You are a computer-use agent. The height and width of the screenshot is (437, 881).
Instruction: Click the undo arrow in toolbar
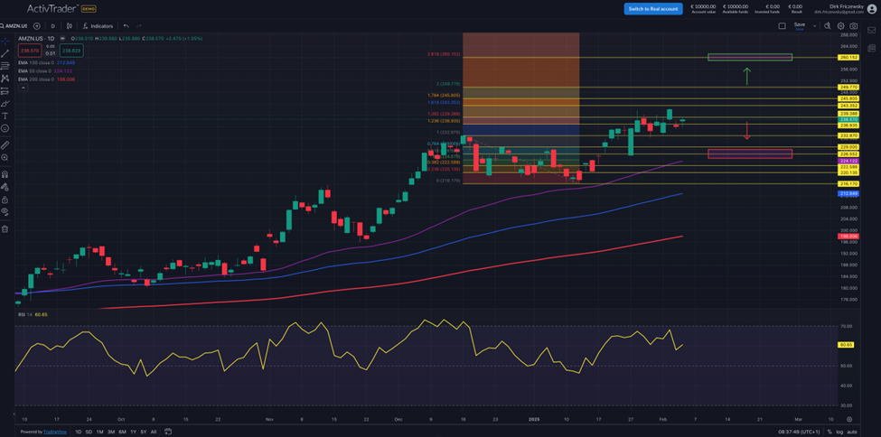126,26
